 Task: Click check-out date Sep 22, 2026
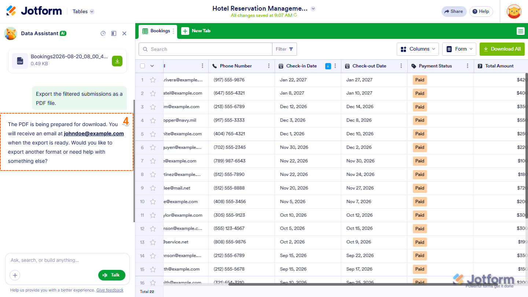point(360,256)
